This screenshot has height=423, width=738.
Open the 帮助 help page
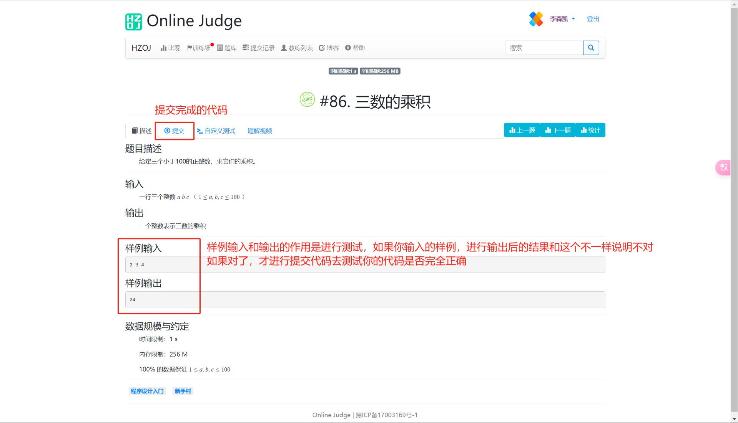[355, 48]
